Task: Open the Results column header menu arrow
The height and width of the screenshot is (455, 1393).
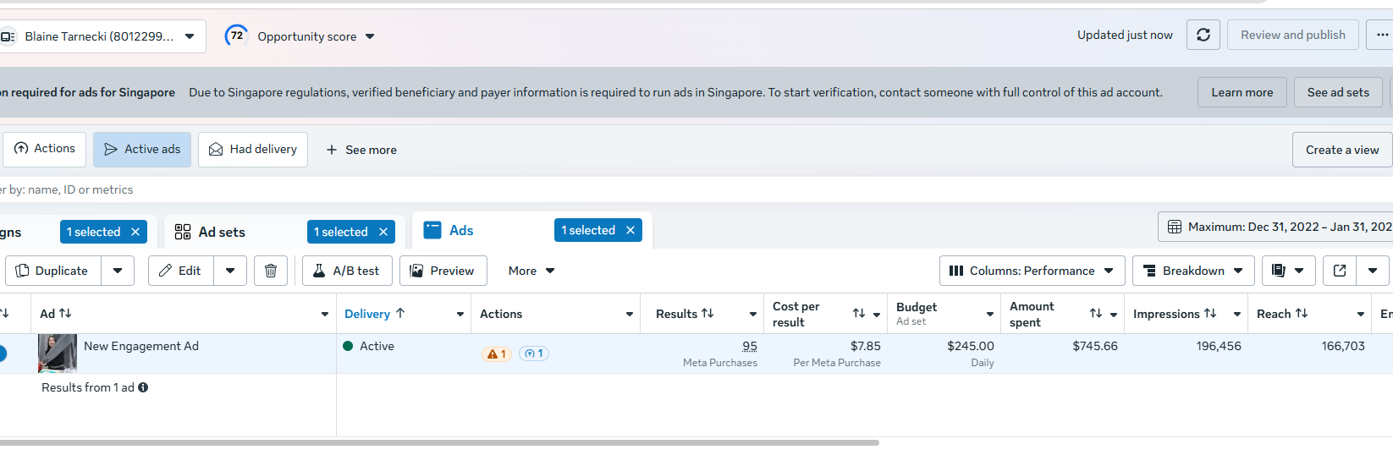Action: pos(753,315)
